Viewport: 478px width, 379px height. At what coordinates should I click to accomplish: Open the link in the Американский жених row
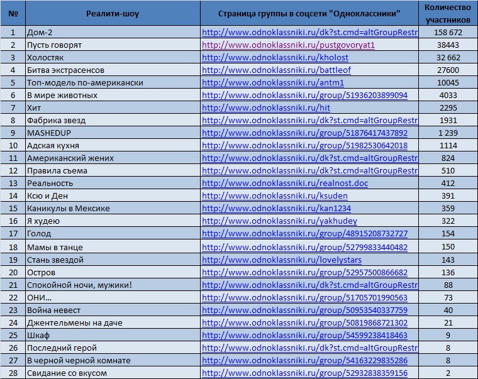309,158
